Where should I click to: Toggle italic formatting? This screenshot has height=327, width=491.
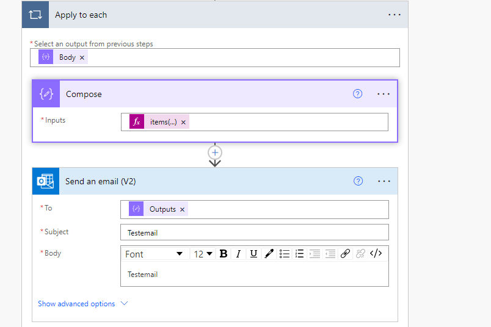point(238,254)
